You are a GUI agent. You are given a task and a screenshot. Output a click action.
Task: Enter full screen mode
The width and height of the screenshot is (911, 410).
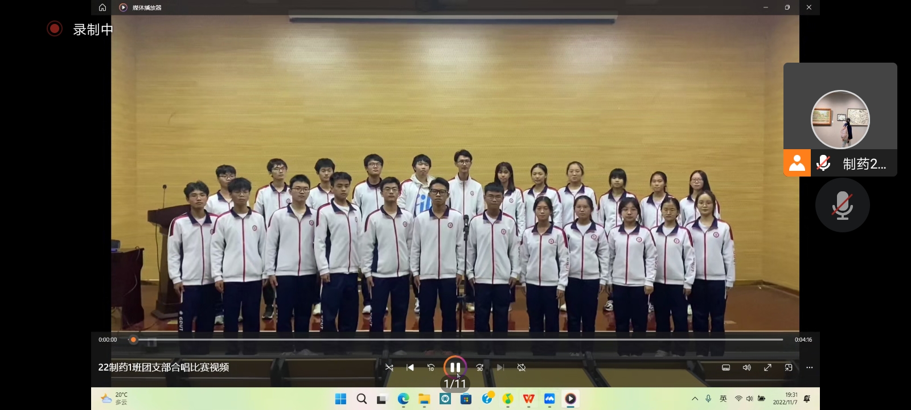click(x=768, y=368)
